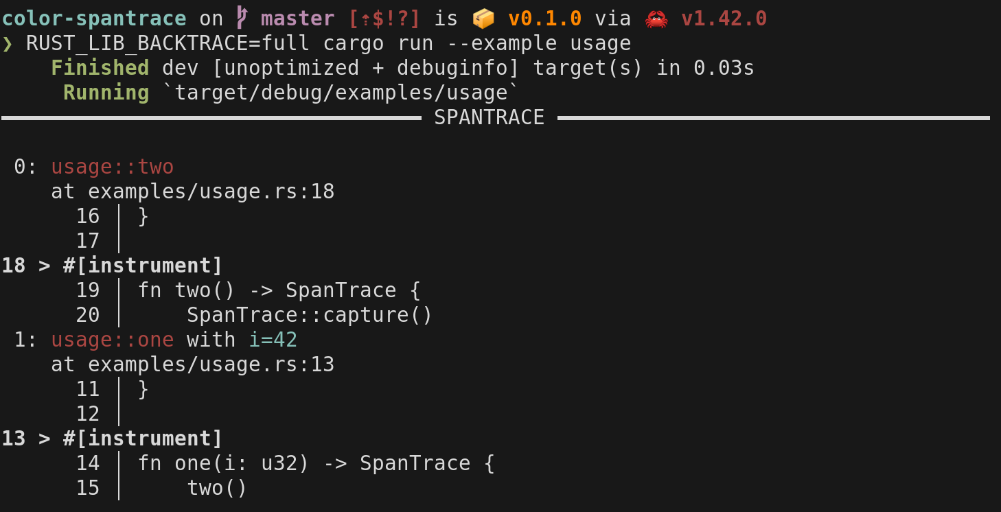Image resolution: width=1001 pixels, height=512 pixels.
Task: Click the '>' marker on line 13
Action: [x=45, y=439]
